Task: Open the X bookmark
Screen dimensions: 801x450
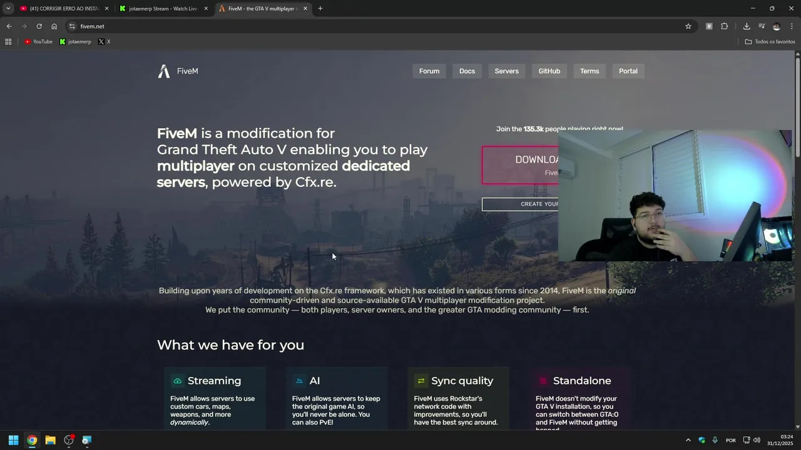Action: tap(105, 42)
